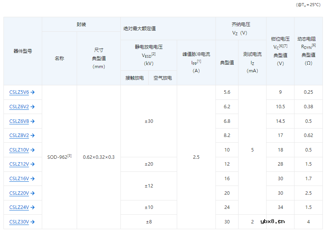Click footnote [6] beside RDYN
Screen dimensions: 329x233
point(314,45)
